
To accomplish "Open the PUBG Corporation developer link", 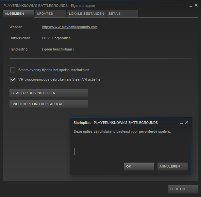I will click(56, 38).
